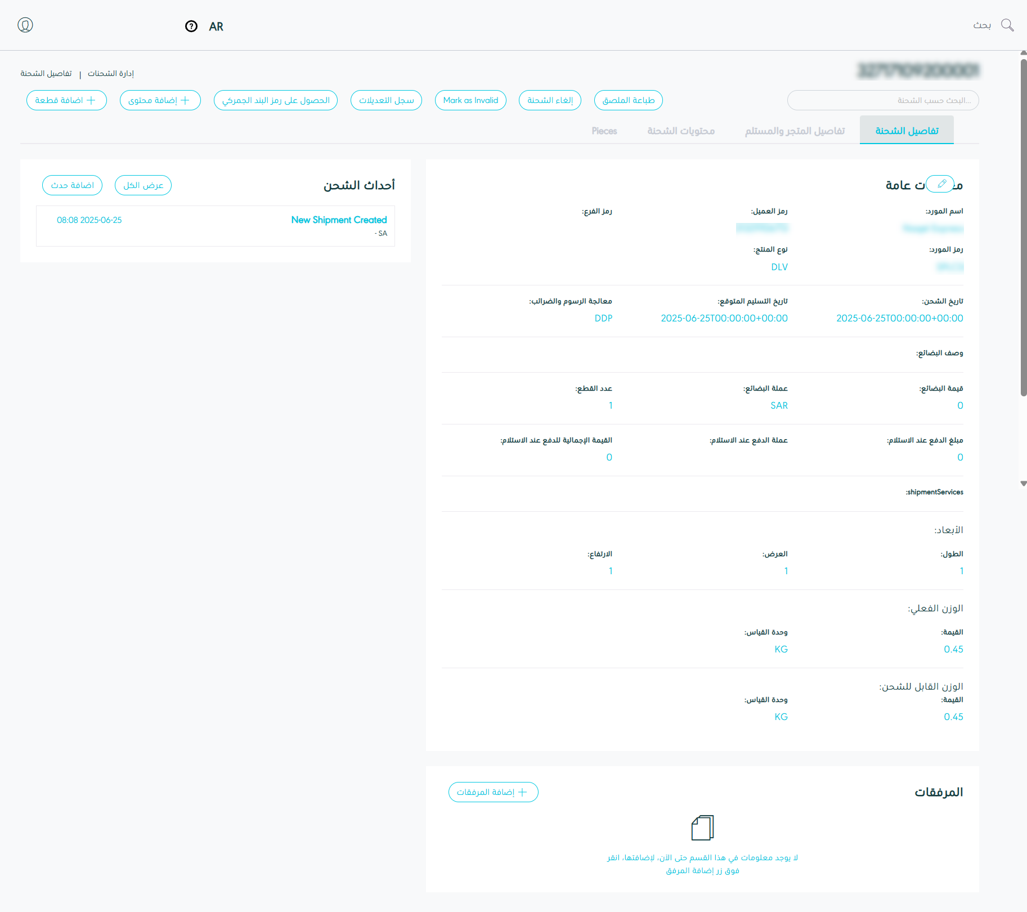Click the Shipment Management breadcrumb link
The width and height of the screenshot is (1027, 912).
[x=111, y=74]
